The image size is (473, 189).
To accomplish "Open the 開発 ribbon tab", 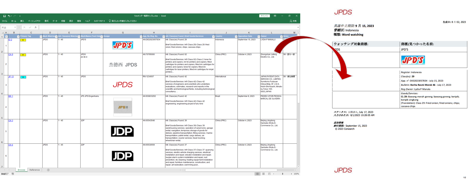I will coord(79,21).
